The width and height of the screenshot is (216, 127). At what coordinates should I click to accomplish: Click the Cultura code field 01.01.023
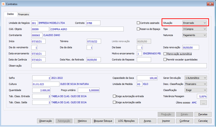point(46,84)
